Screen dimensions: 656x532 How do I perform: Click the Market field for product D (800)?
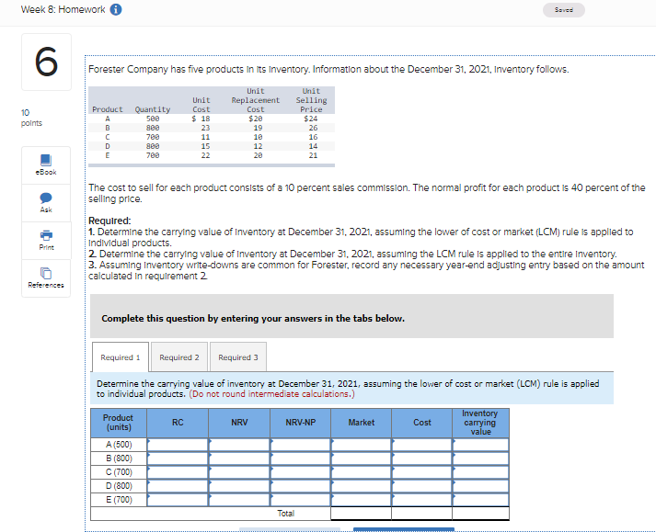click(362, 486)
